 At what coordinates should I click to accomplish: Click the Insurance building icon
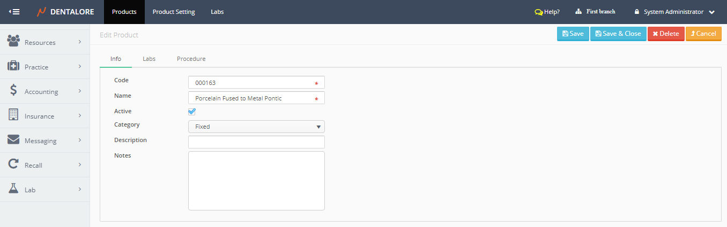coord(13,115)
